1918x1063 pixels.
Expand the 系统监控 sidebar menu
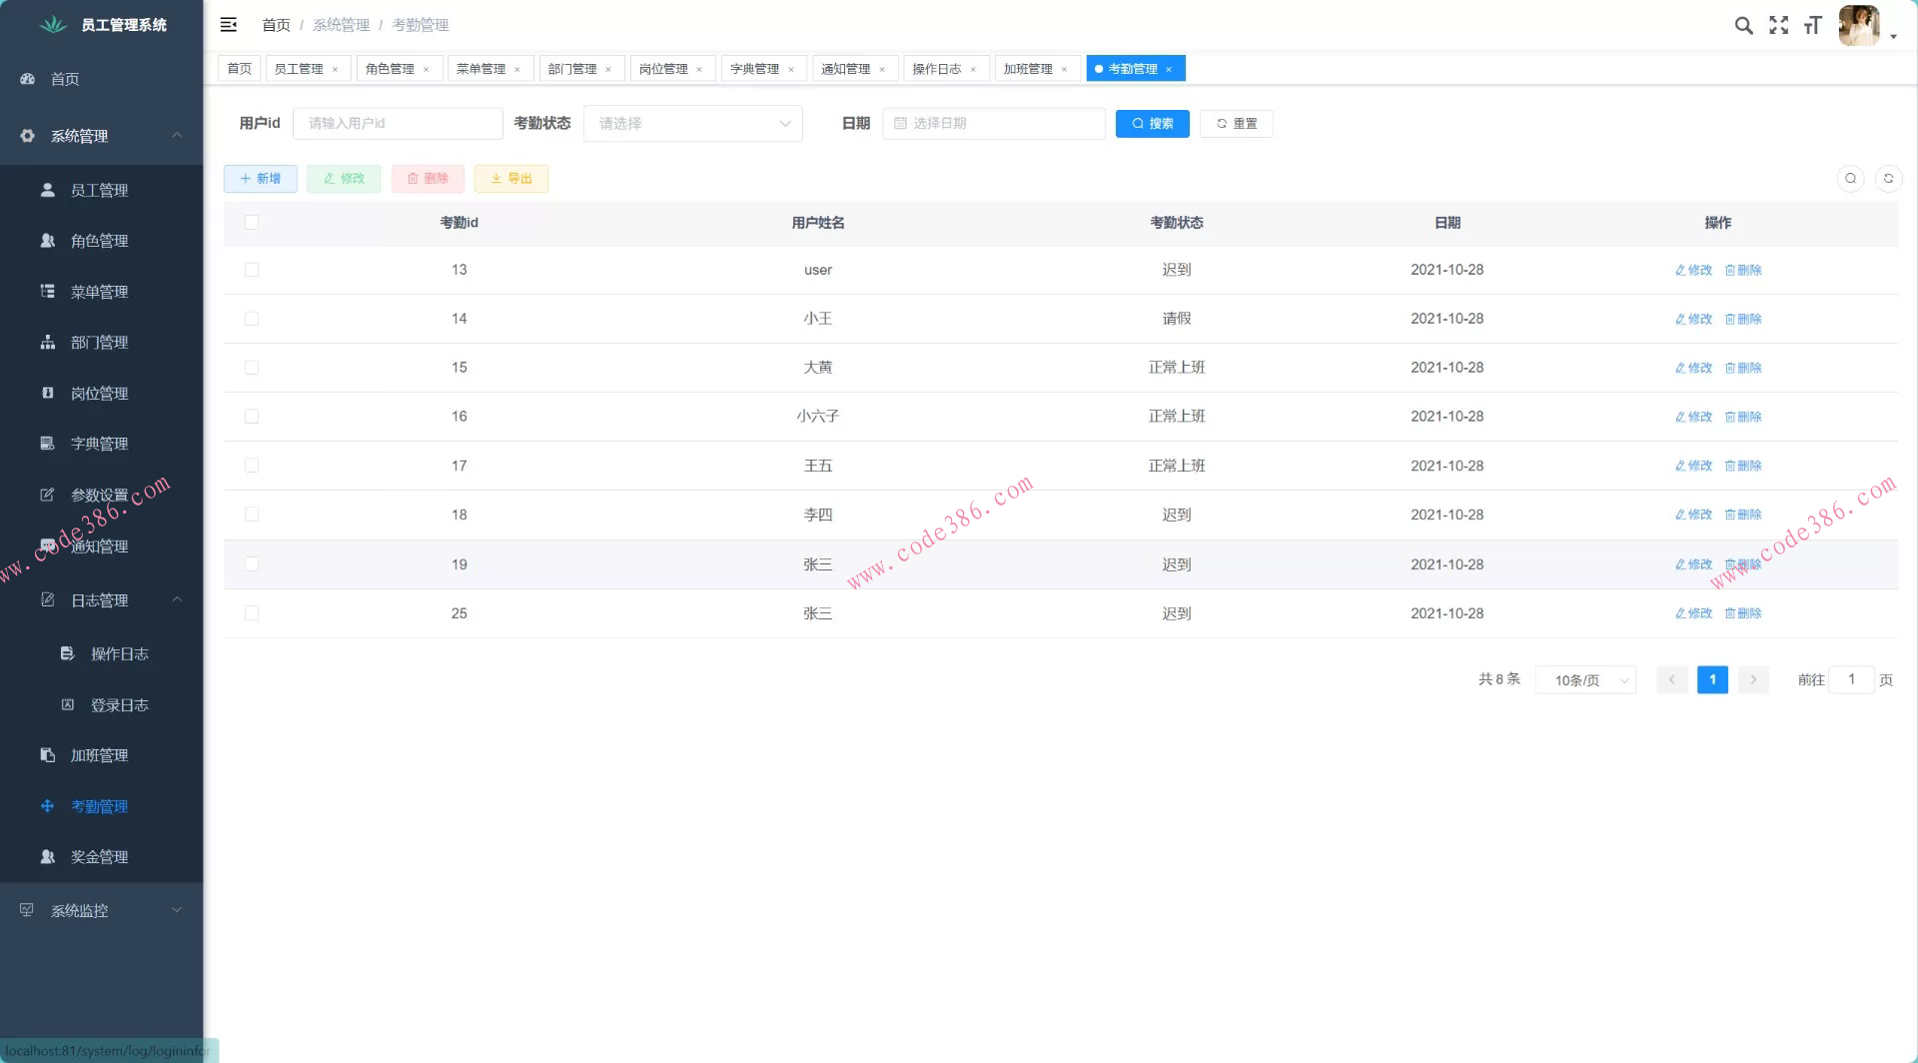[100, 911]
